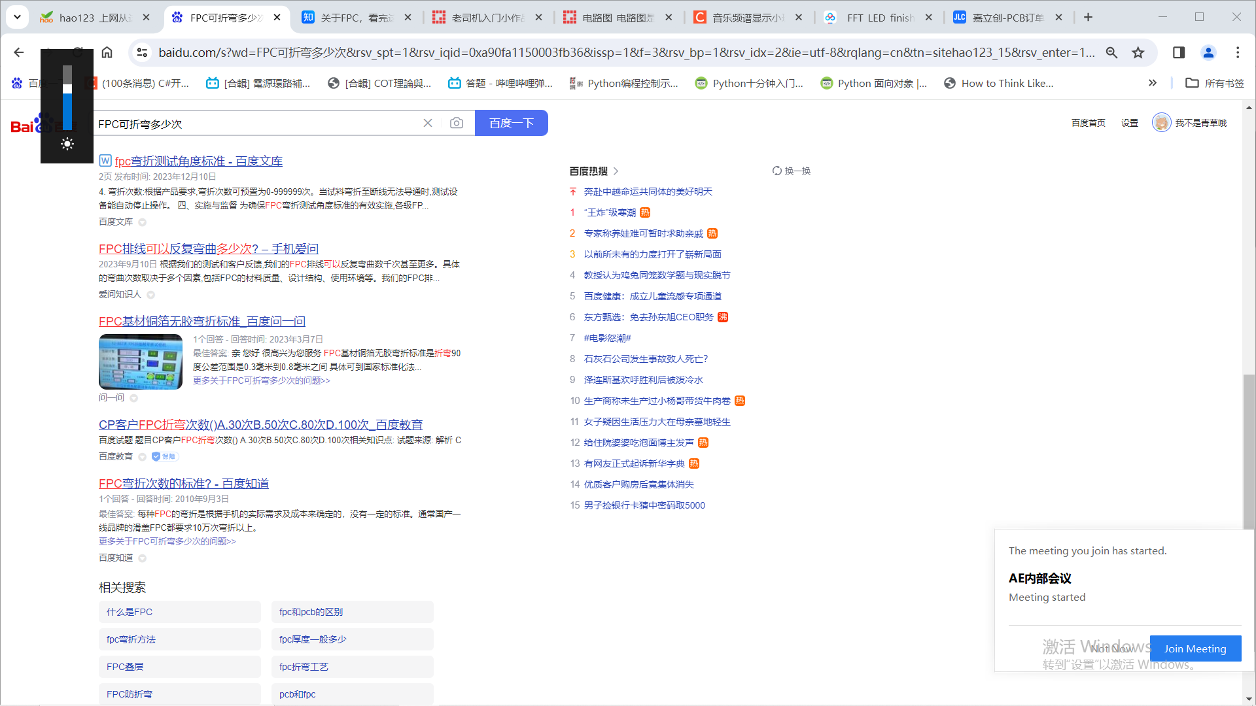Image resolution: width=1256 pixels, height=706 pixels.
Task: Click the 百度一下 search button
Action: click(x=511, y=123)
